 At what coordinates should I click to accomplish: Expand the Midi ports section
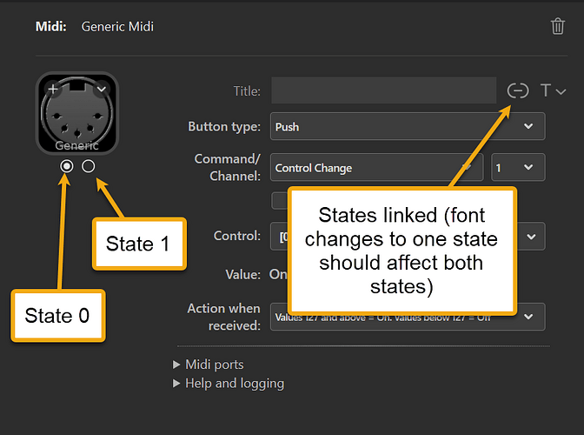(x=209, y=365)
